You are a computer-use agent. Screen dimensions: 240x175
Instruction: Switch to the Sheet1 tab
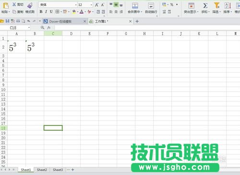coord(26,170)
